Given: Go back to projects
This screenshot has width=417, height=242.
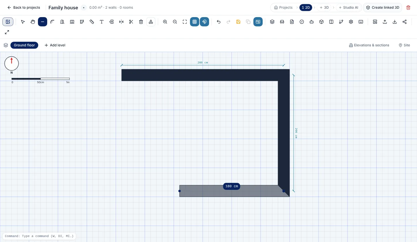Looking at the screenshot, I should click(x=23, y=8).
